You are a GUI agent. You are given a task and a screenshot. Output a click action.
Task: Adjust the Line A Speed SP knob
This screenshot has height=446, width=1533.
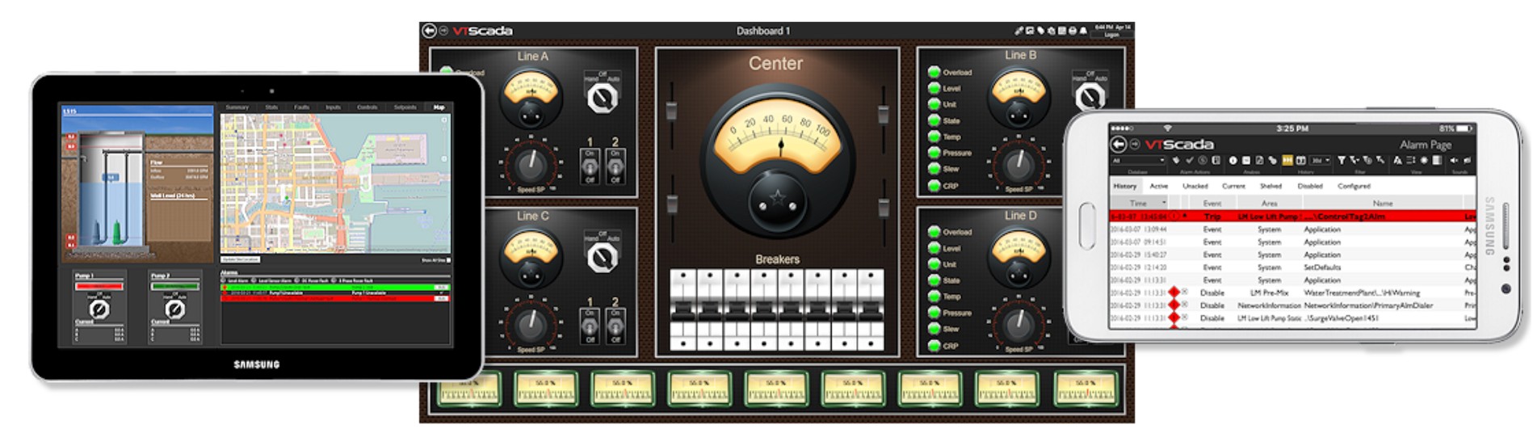[x=530, y=163]
